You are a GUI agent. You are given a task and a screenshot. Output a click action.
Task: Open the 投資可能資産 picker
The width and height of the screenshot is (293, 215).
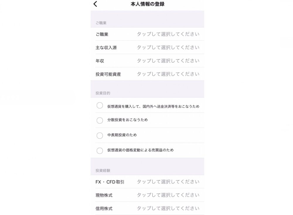pyautogui.click(x=147, y=74)
